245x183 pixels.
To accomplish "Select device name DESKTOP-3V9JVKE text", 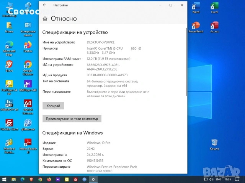I will click(x=101, y=42).
